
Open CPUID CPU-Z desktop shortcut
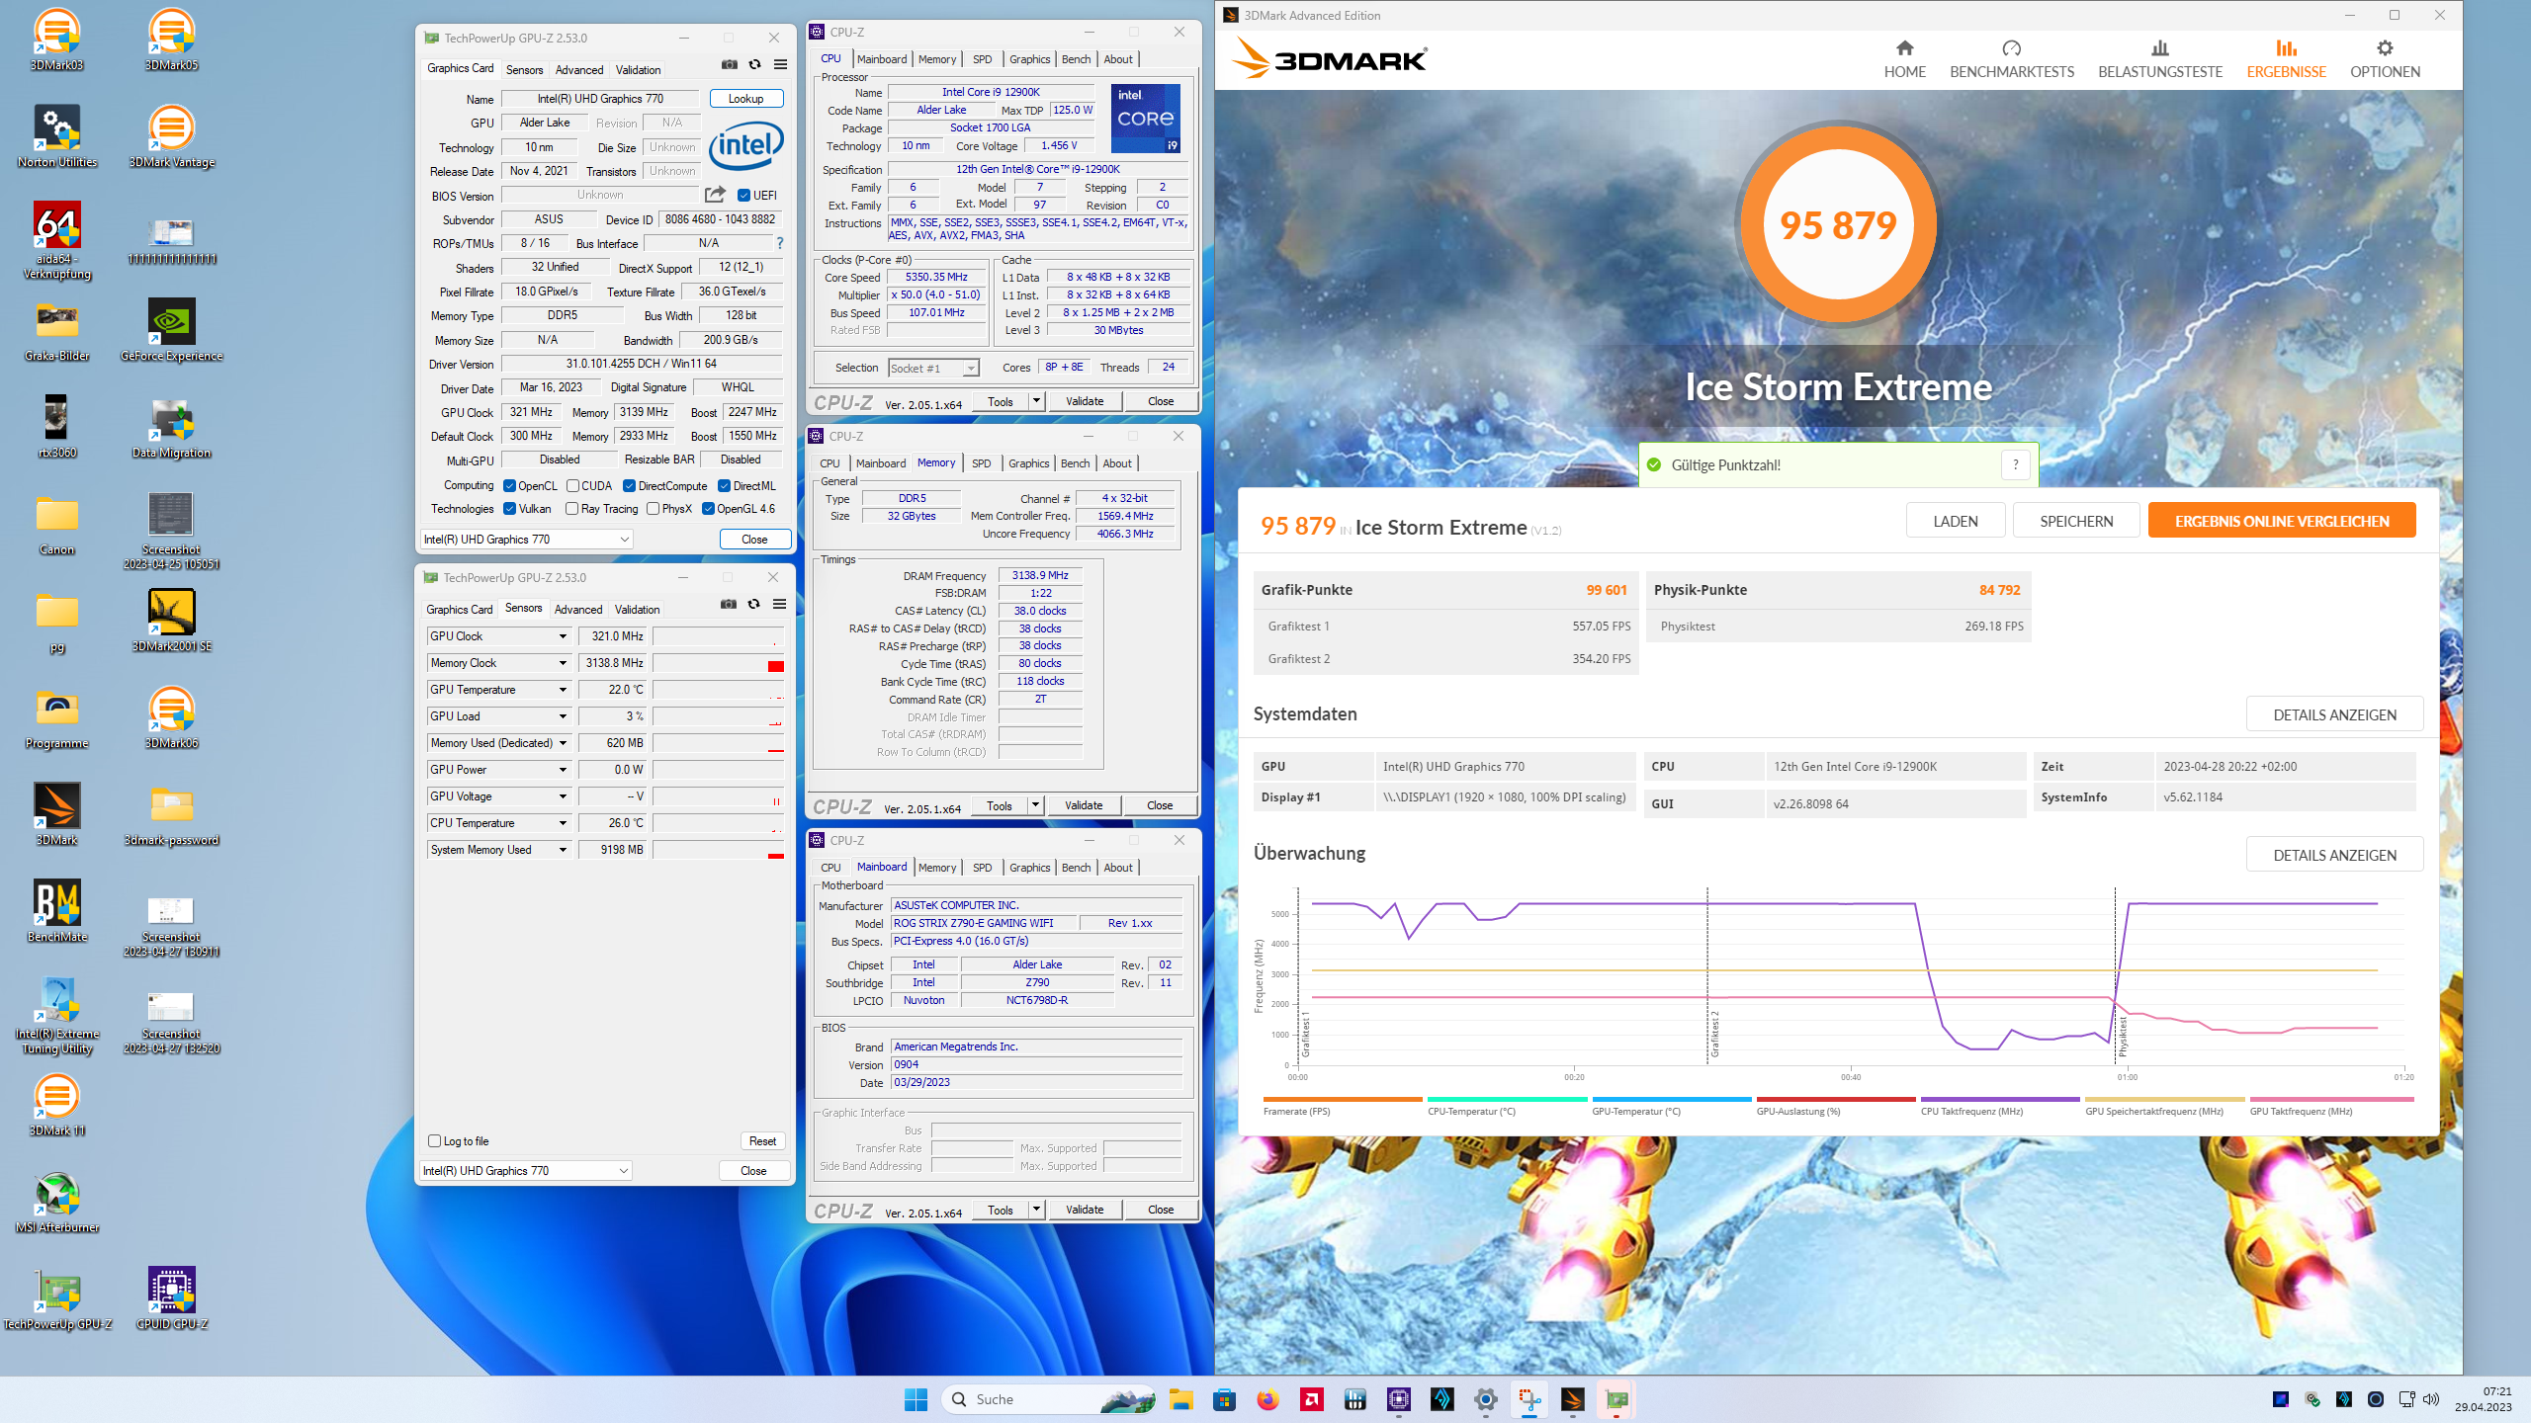tap(171, 1298)
